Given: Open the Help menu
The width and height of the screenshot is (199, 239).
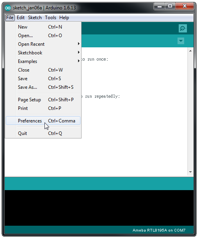Looking at the screenshot, I should click(64, 18).
